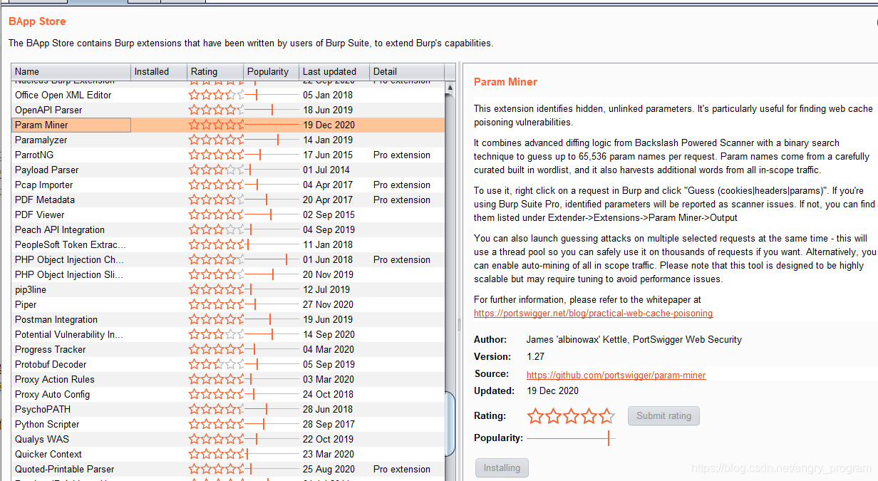Click star rating in Payload Parser row
This screenshot has width=878, height=481.
coord(216,170)
